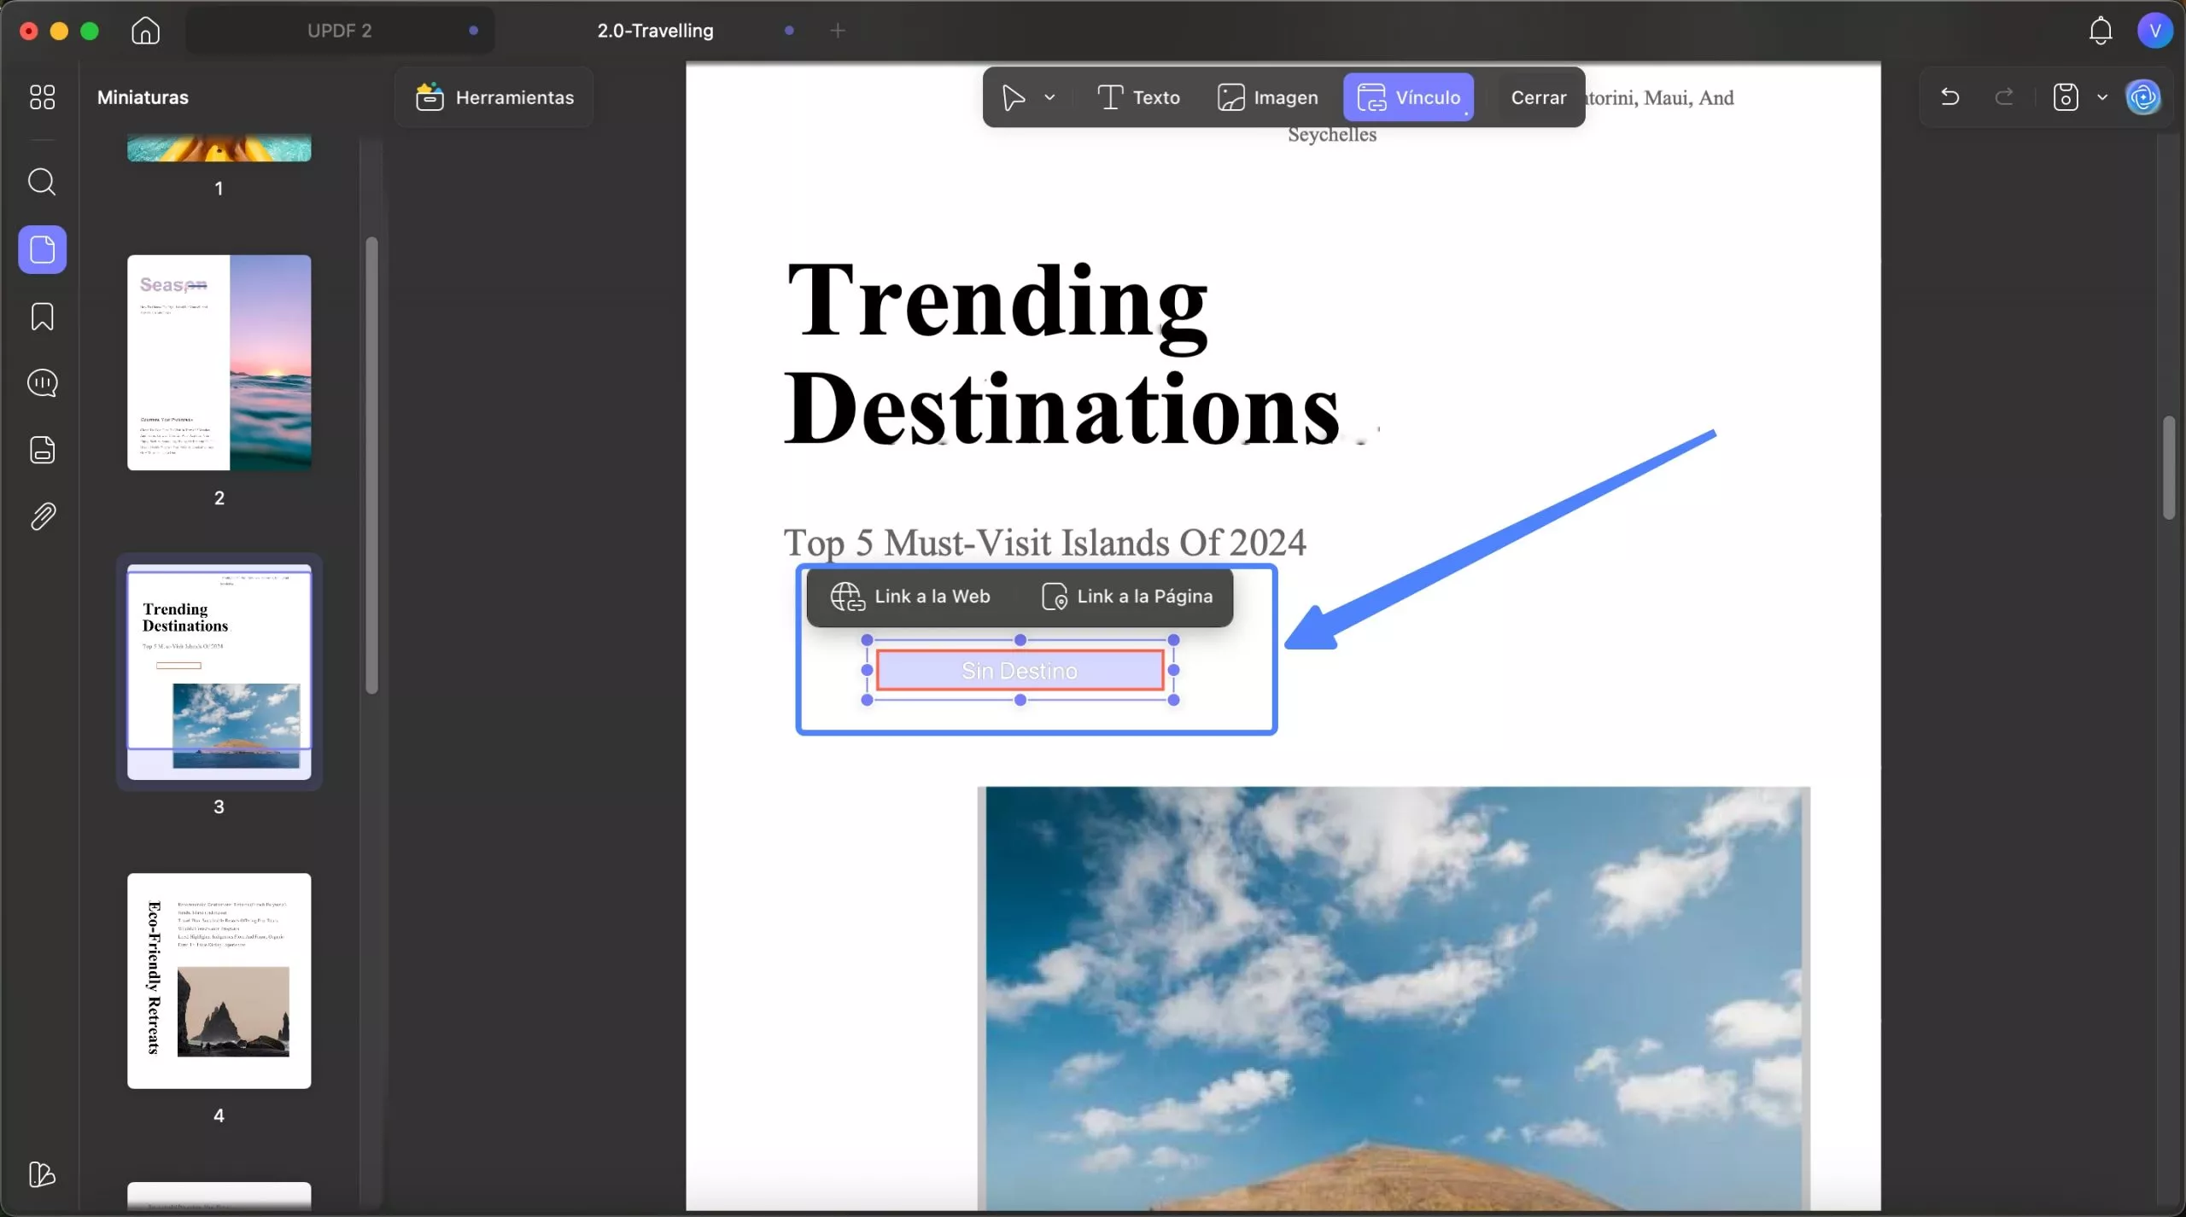
Task: Open page 1 thumbnail
Action: click(219, 147)
